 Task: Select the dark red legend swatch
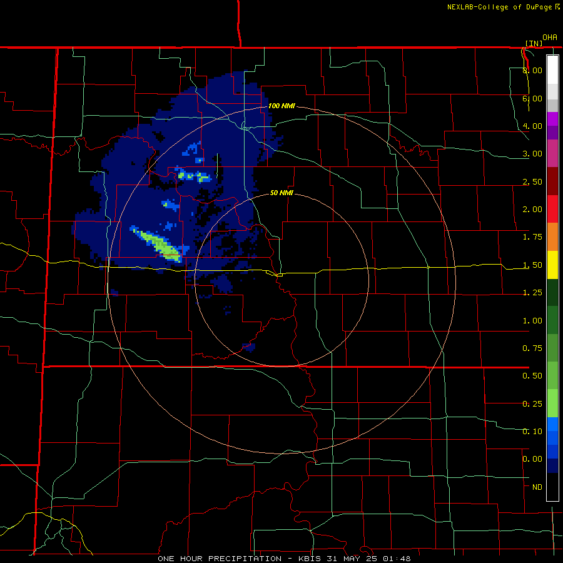552,181
